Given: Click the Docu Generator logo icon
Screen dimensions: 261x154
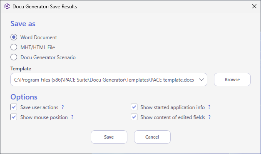Looking at the screenshot, I should (x=7, y=7).
